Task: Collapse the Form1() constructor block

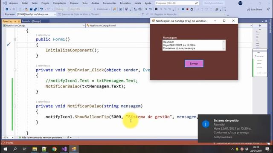Action: pos(15,40)
